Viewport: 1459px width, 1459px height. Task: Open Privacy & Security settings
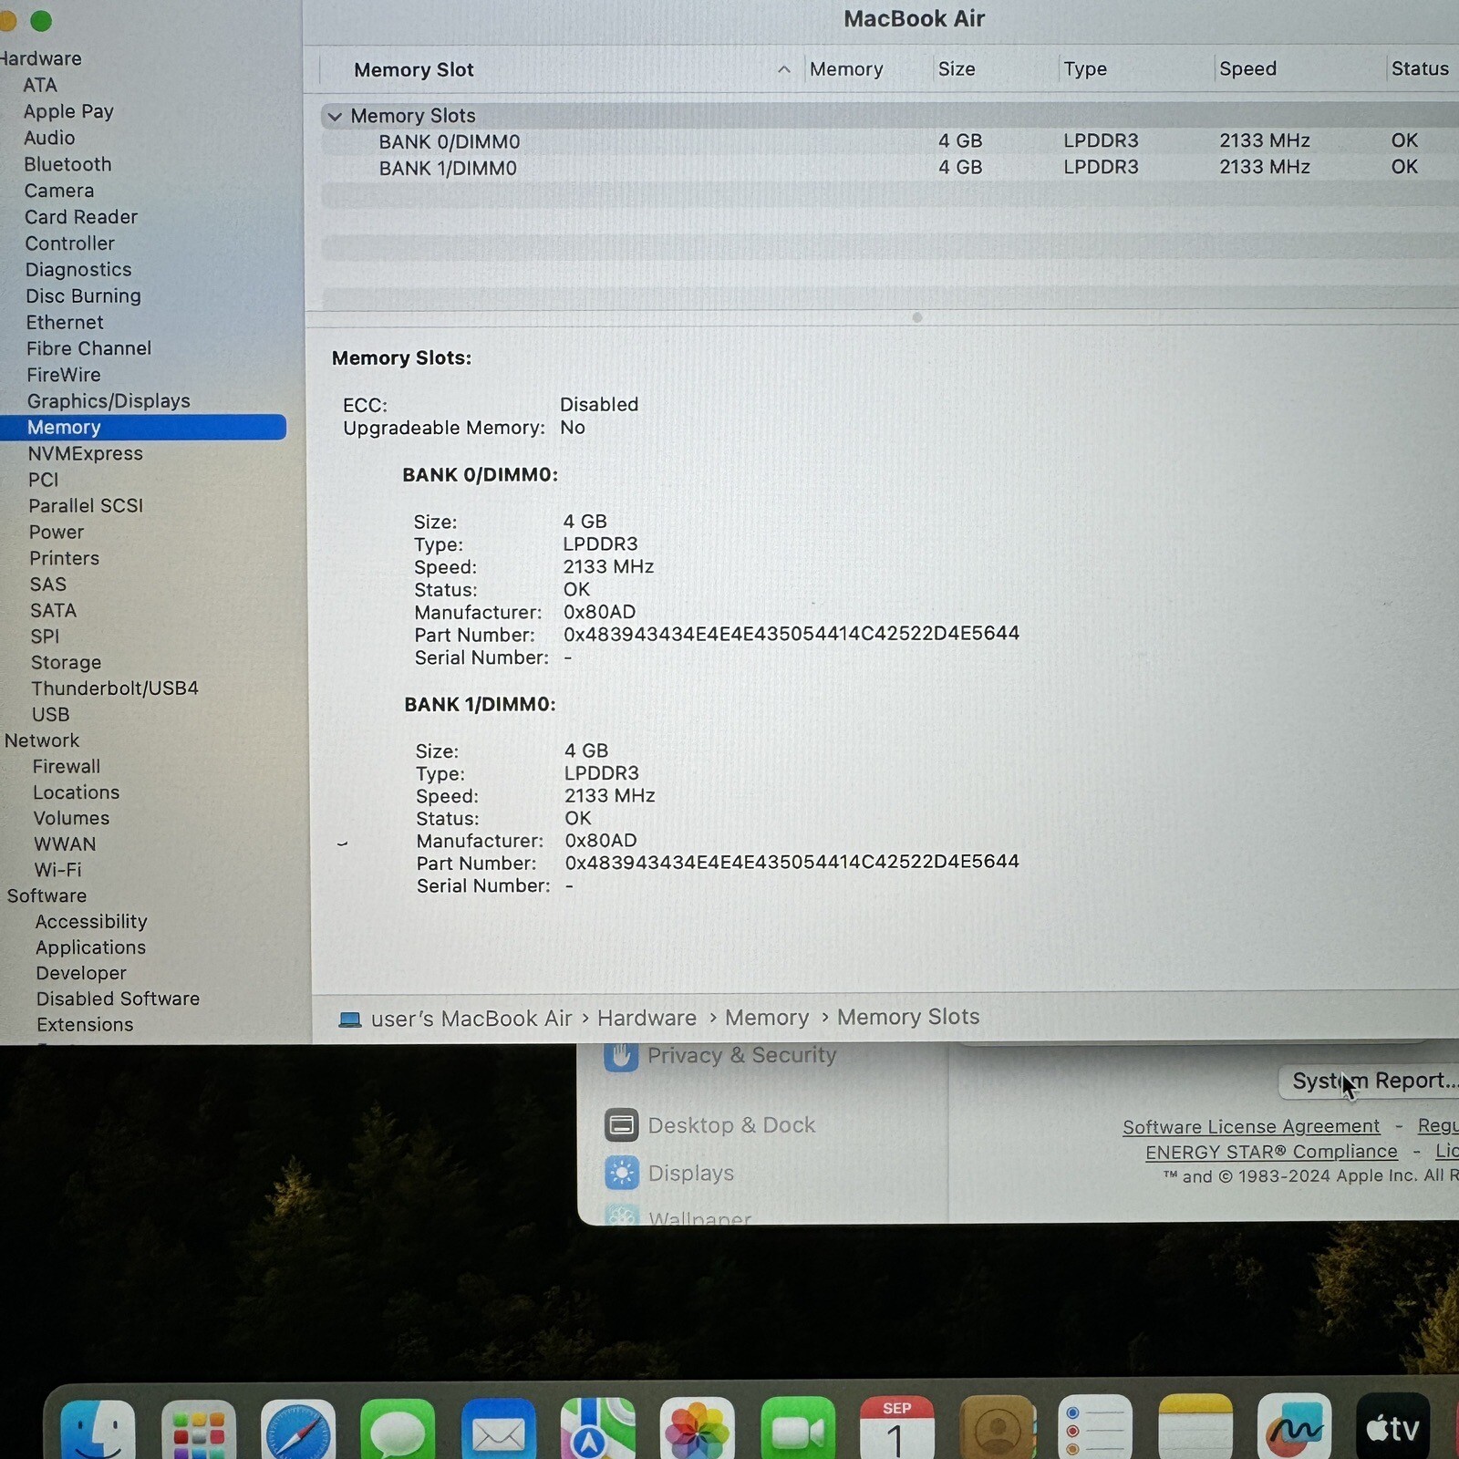741,1055
